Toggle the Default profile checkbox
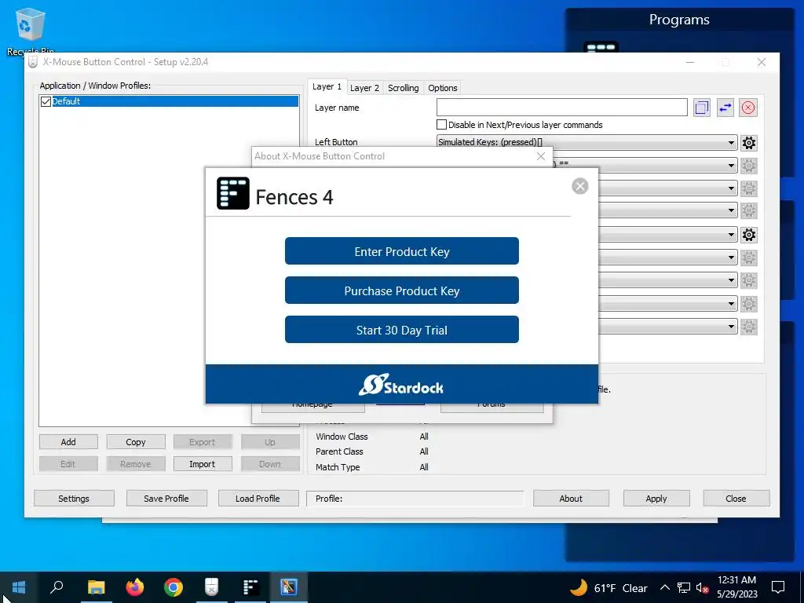This screenshot has height=603, width=804. [46, 101]
